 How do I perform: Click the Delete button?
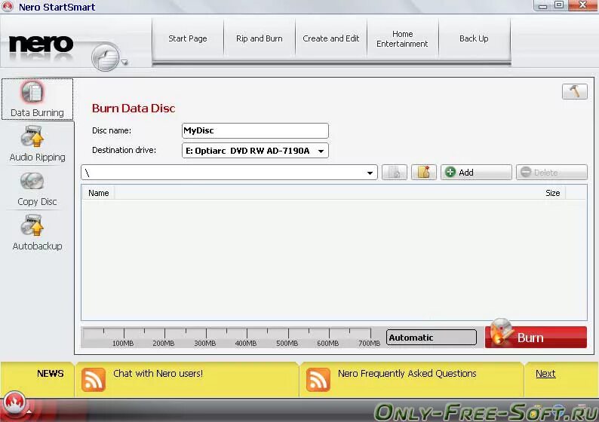(x=551, y=173)
